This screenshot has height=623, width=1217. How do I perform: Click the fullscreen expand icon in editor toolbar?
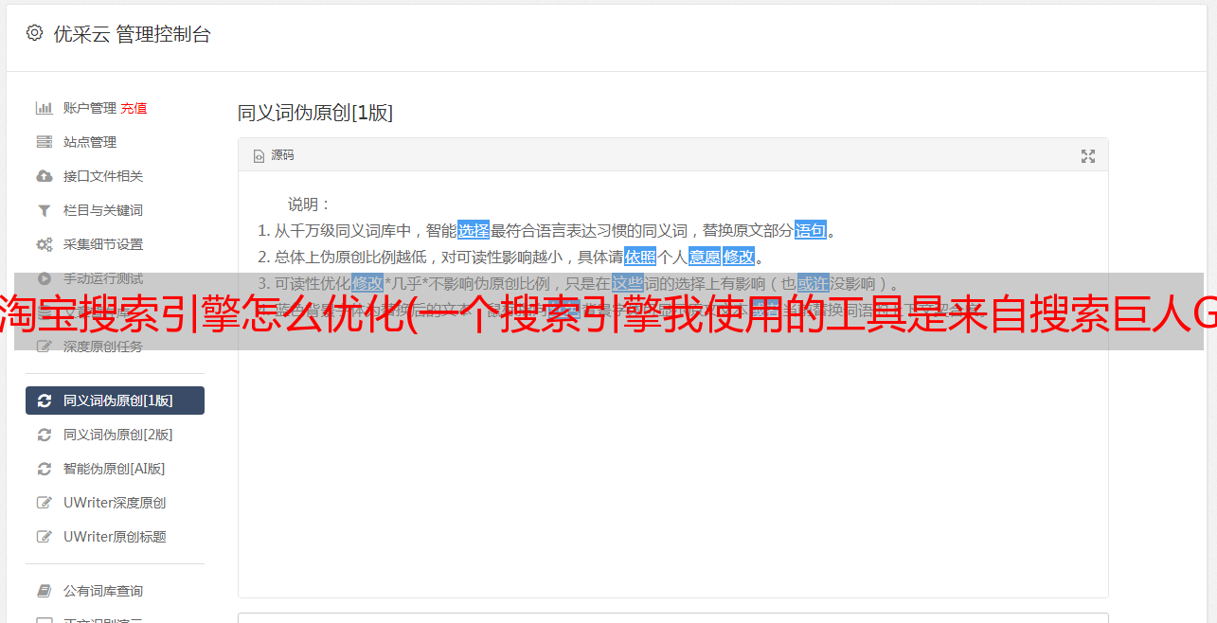(x=1088, y=155)
